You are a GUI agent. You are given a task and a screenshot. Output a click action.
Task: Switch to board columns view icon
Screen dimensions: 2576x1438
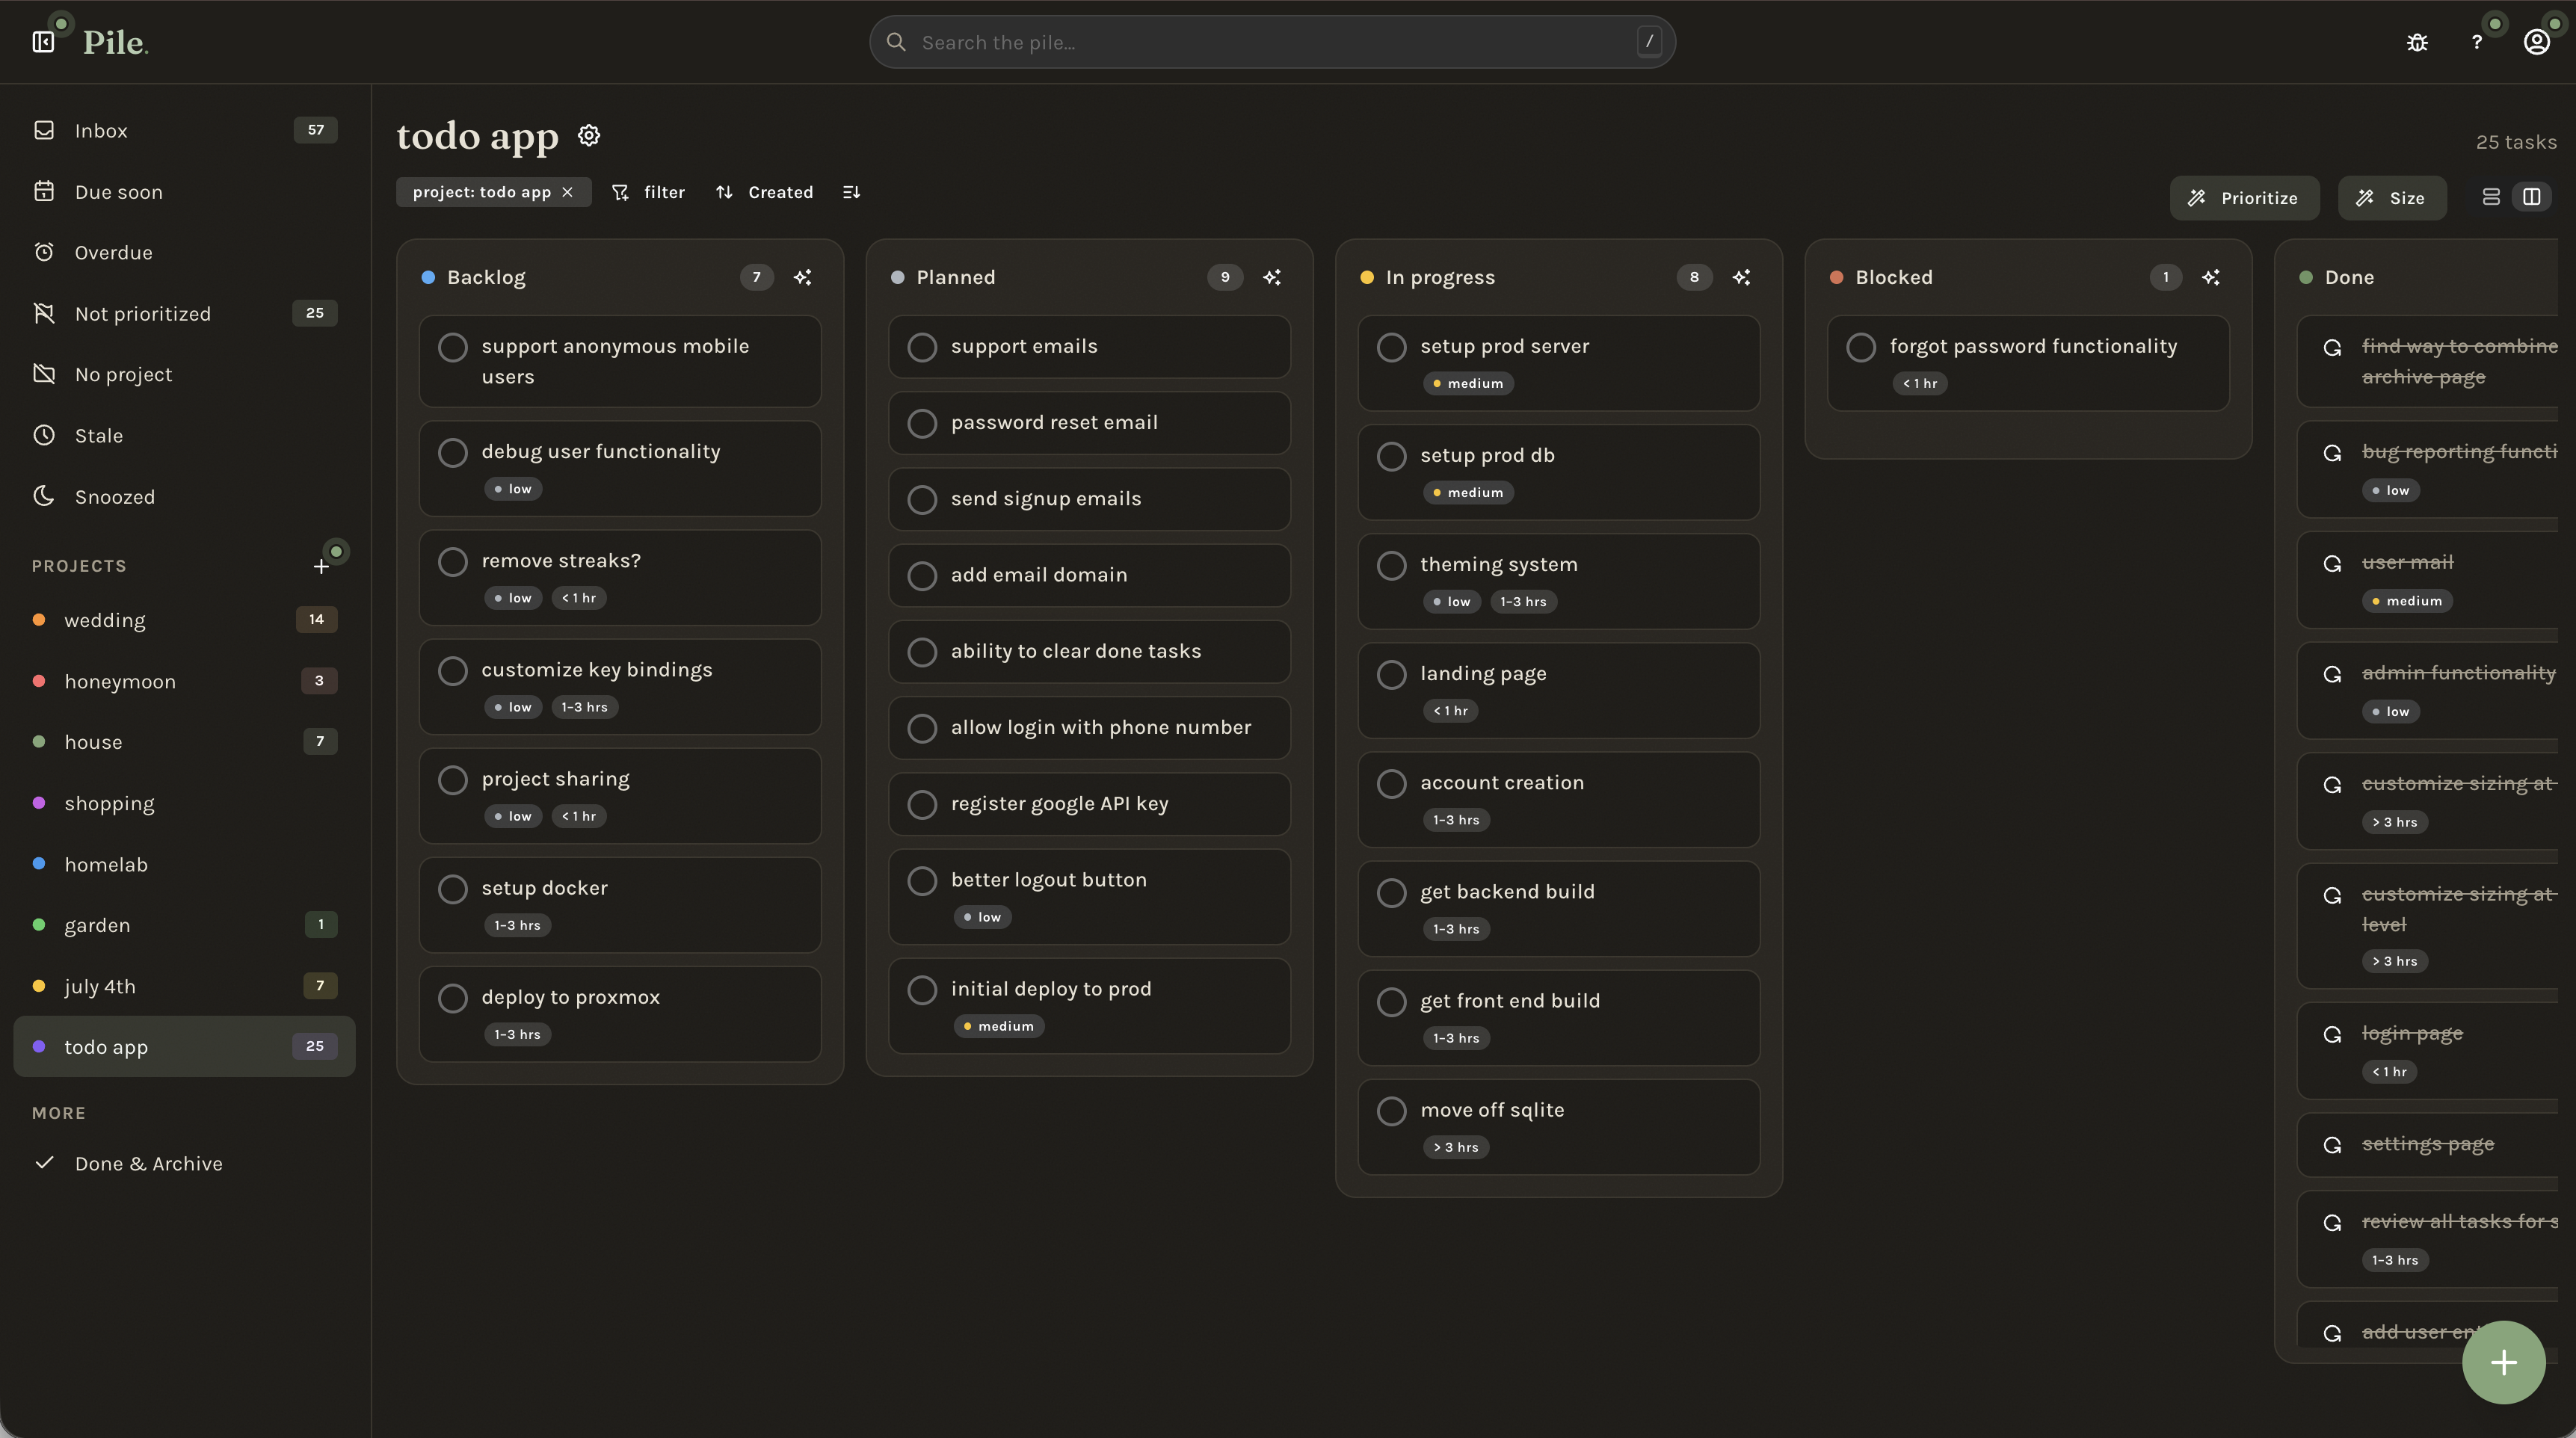click(2531, 197)
